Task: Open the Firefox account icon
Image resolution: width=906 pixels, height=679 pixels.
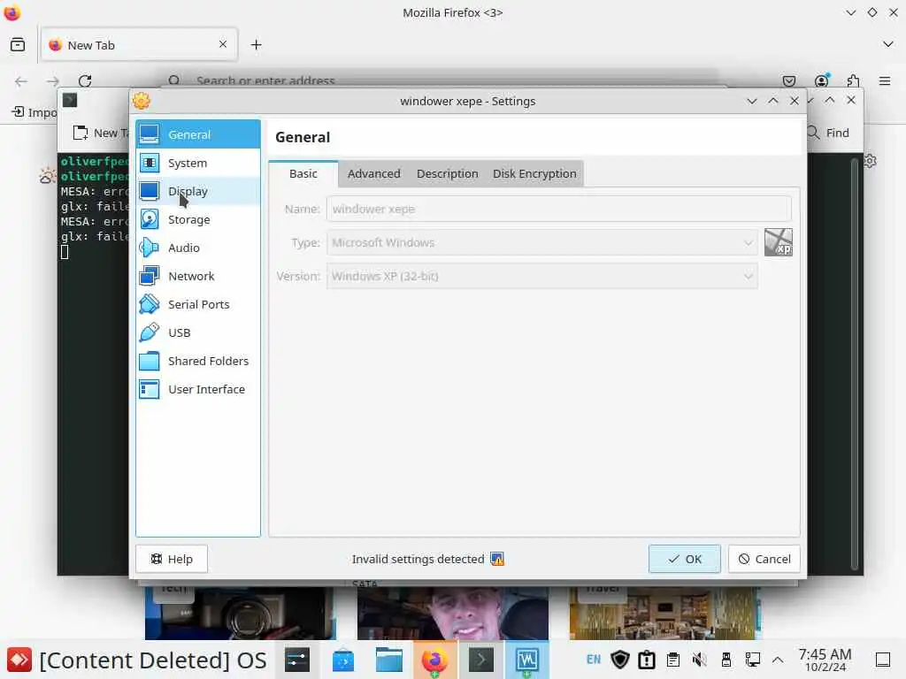Action: pyautogui.click(x=821, y=80)
